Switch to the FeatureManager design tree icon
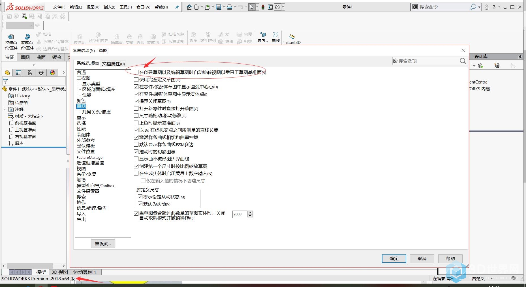526x287 pixels. [7, 73]
